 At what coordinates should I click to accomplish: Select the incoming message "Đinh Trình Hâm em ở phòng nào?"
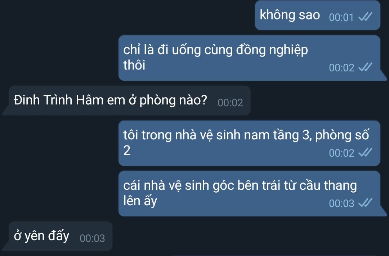tap(130, 100)
